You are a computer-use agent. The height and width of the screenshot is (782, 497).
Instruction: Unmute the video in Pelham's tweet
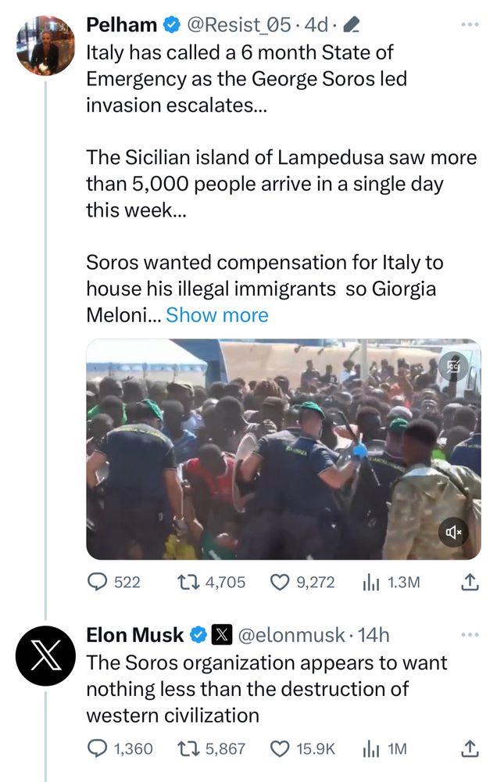coord(455,533)
